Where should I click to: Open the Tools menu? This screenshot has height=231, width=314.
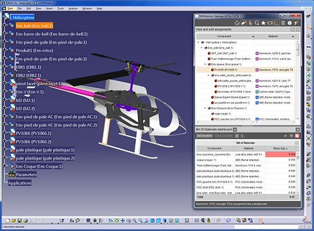61,9
